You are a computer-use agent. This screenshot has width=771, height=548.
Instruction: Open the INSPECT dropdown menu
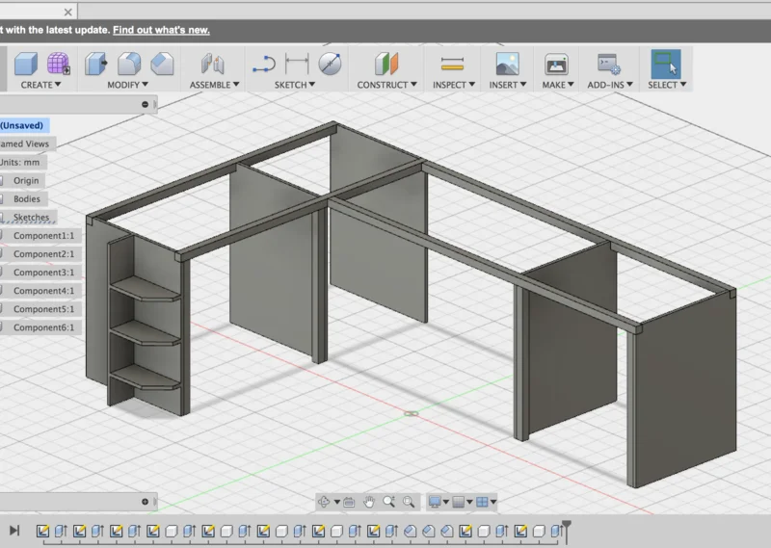pos(454,85)
